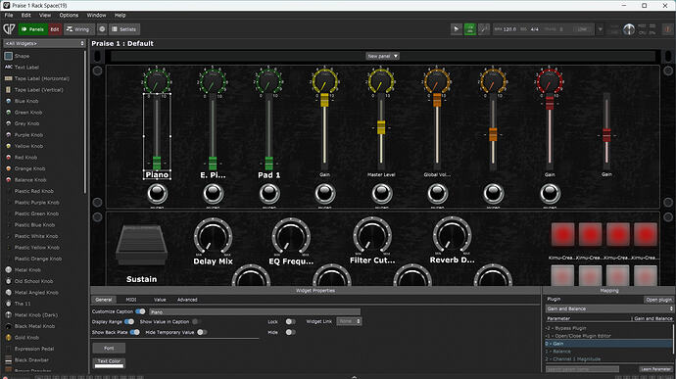This screenshot has height=379, width=676.
Task: Toggle mute button under Pad 1 fader
Action: [x=269, y=194]
